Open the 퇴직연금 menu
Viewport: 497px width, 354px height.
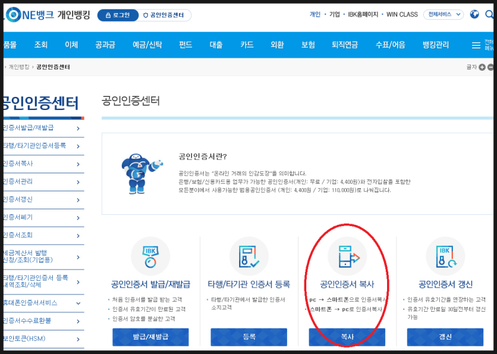point(345,45)
